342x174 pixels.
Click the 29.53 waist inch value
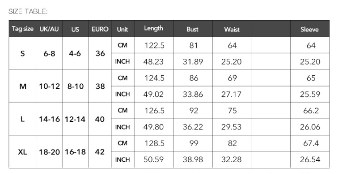[x=231, y=127]
